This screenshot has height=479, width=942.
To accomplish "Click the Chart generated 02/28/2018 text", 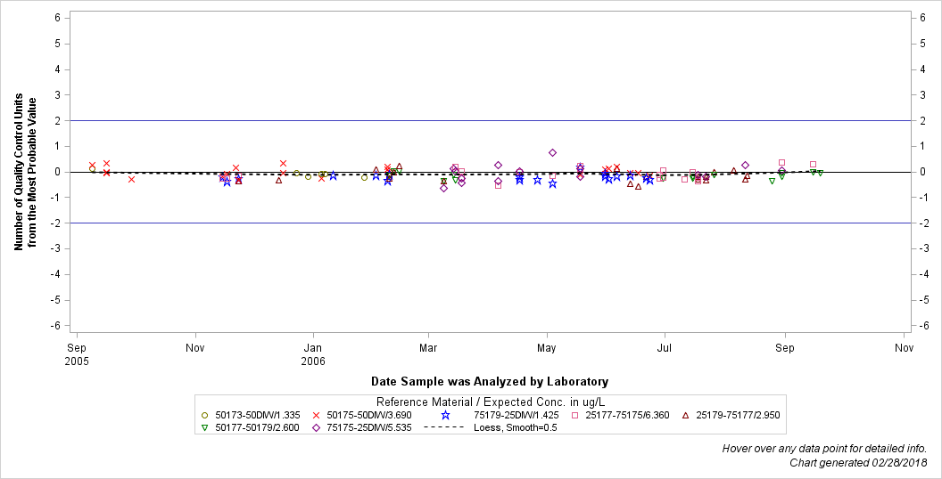I will [x=858, y=463].
